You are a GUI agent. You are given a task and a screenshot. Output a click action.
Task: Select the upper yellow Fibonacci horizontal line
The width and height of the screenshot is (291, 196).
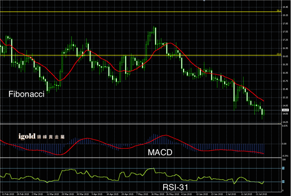click(x=141, y=12)
